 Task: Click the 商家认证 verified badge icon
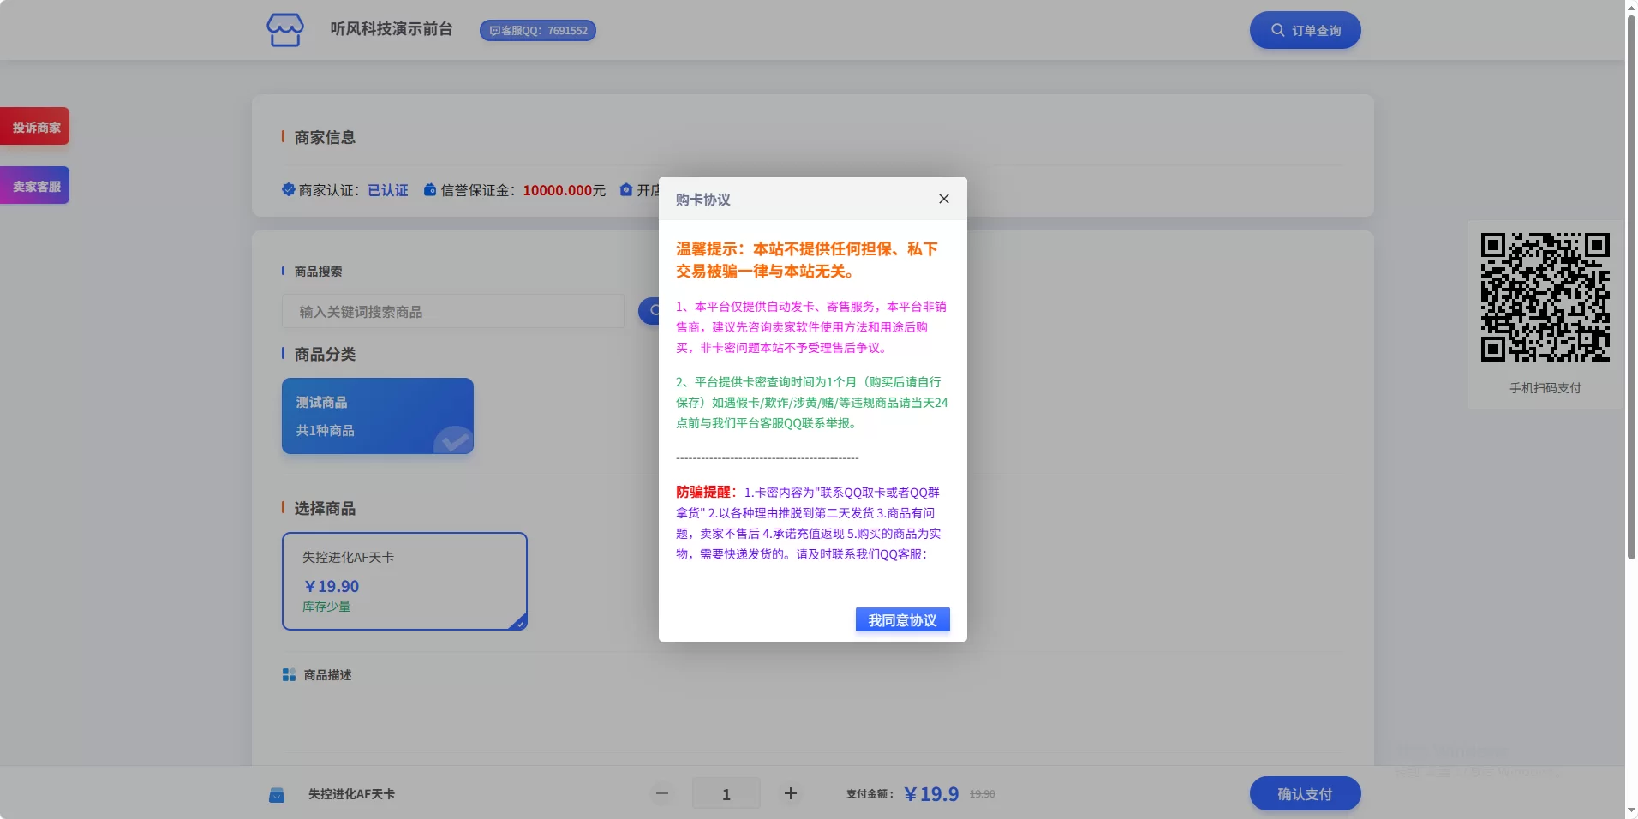click(289, 189)
